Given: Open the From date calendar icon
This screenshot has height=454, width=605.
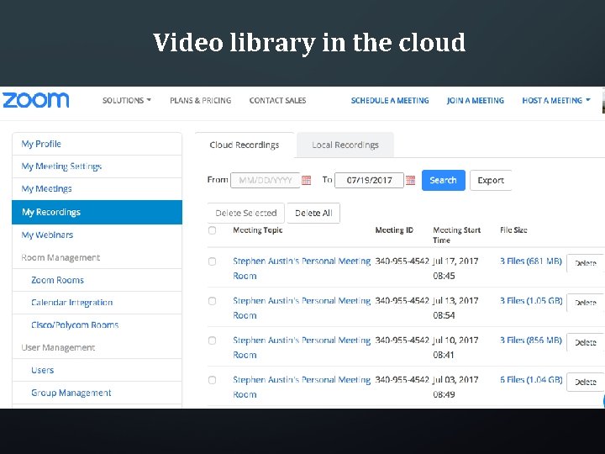Looking at the screenshot, I should pos(307,180).
